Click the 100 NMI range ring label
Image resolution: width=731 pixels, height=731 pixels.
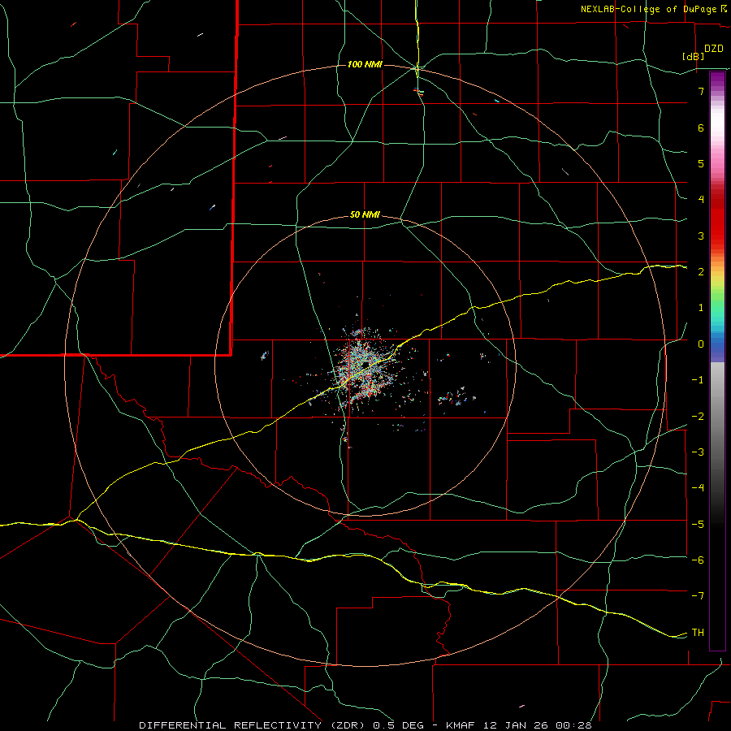pyautogui.click(x=365, y=64)
